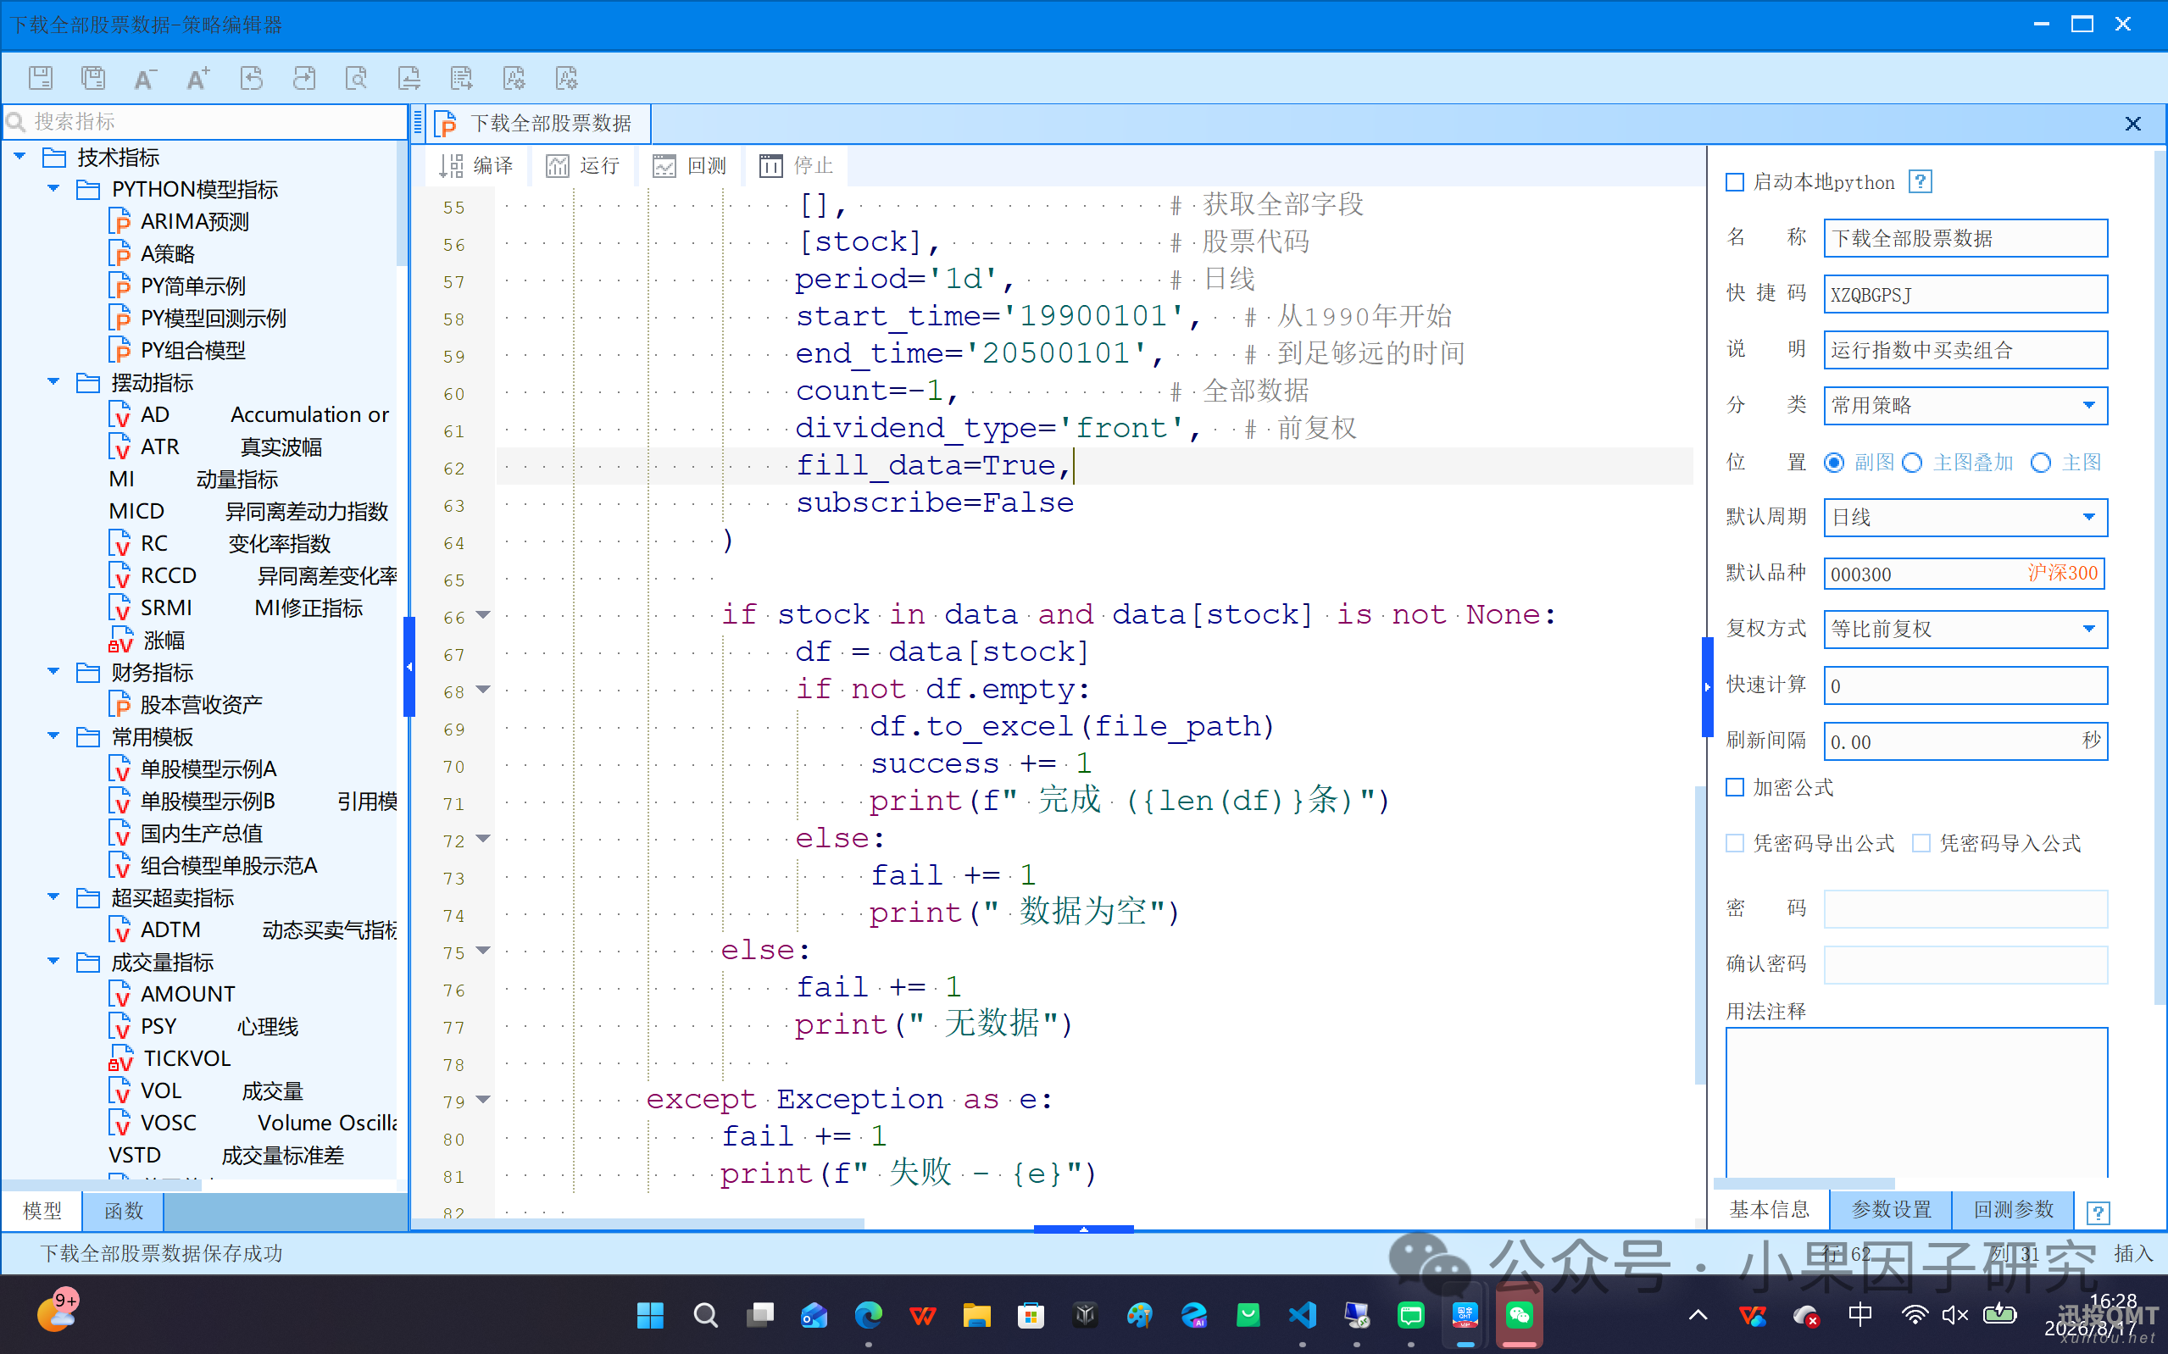Switch to the 函数 tab
The image size is (2168, 1354).
tap(124, 1211)
